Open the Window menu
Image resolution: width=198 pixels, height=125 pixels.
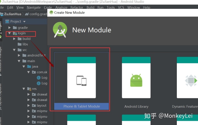pos(134,7)
